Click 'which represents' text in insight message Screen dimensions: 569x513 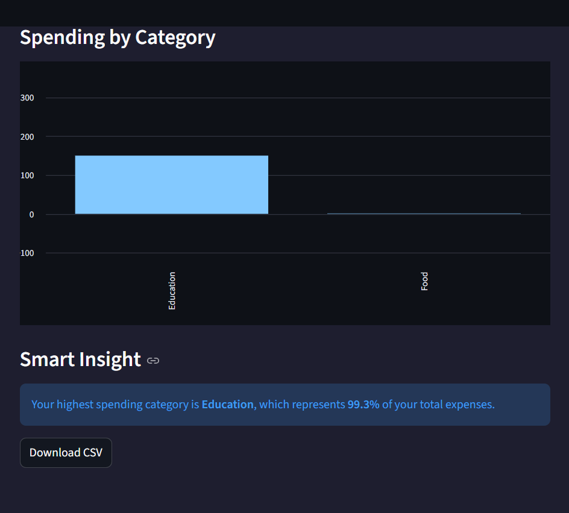[x=302, y=405]
